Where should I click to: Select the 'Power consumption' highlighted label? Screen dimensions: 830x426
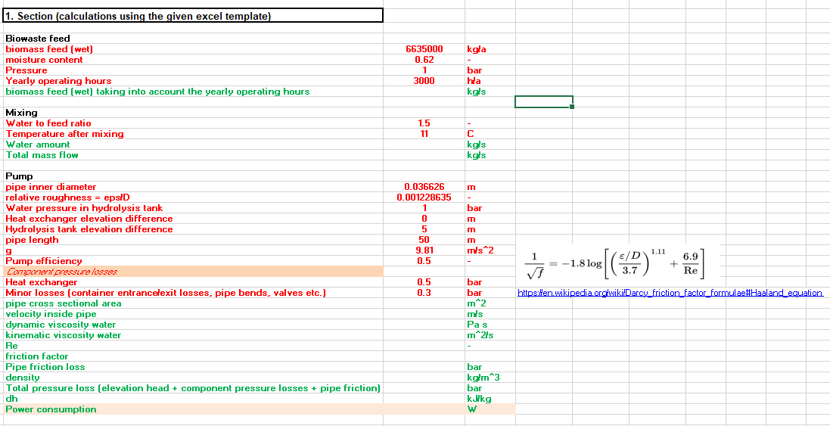point(193,409)
